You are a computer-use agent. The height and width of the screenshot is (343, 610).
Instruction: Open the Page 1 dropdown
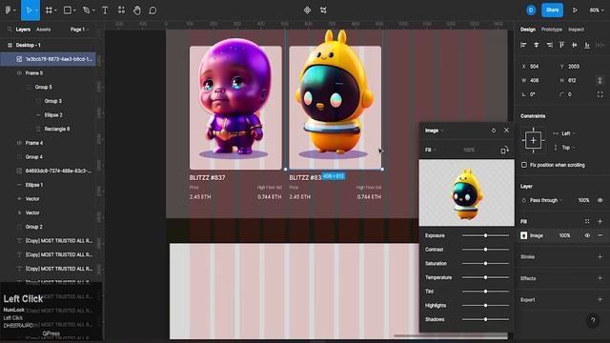tap(80, 30)
